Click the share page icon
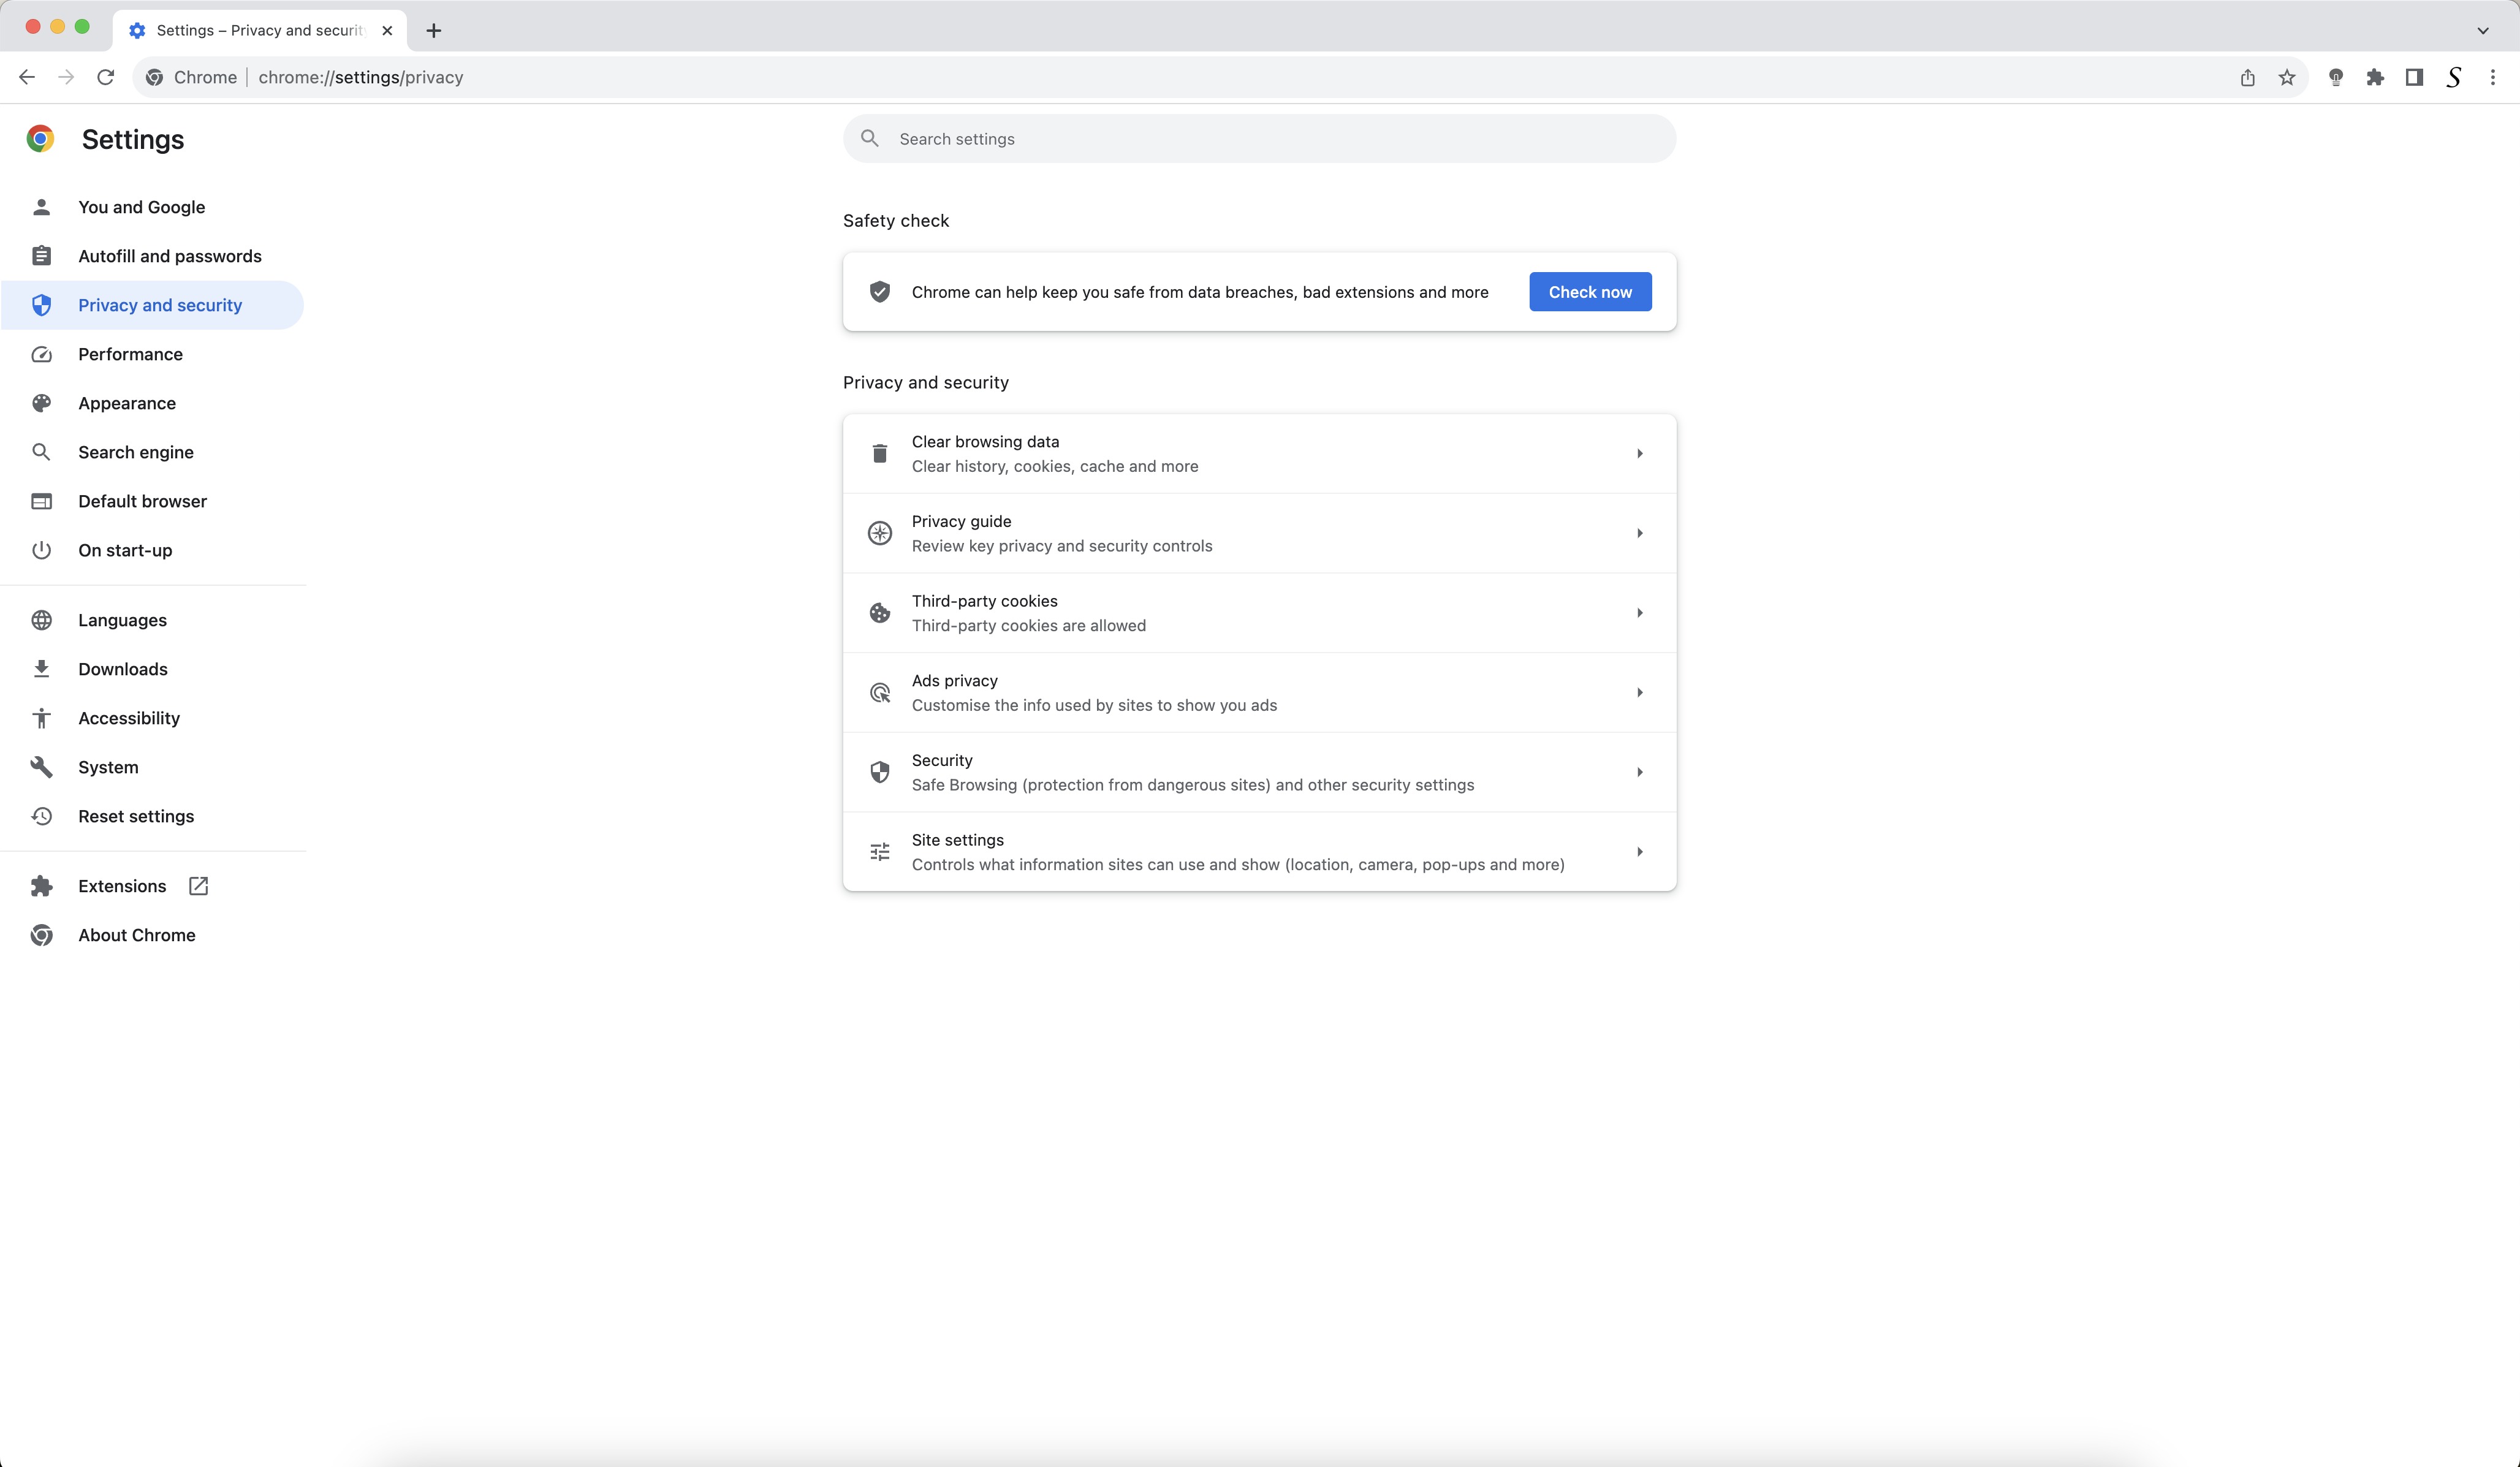The height and width of the screenshot is (1467, 2520). click(2247, 77)
